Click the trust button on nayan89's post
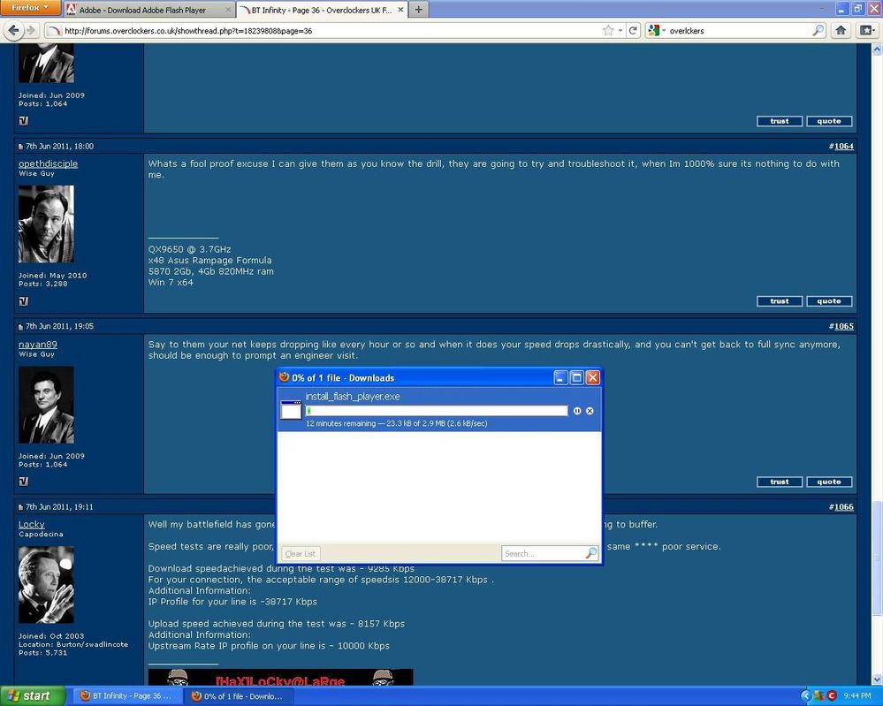The image size is (883, 706). tap(780, 482)
